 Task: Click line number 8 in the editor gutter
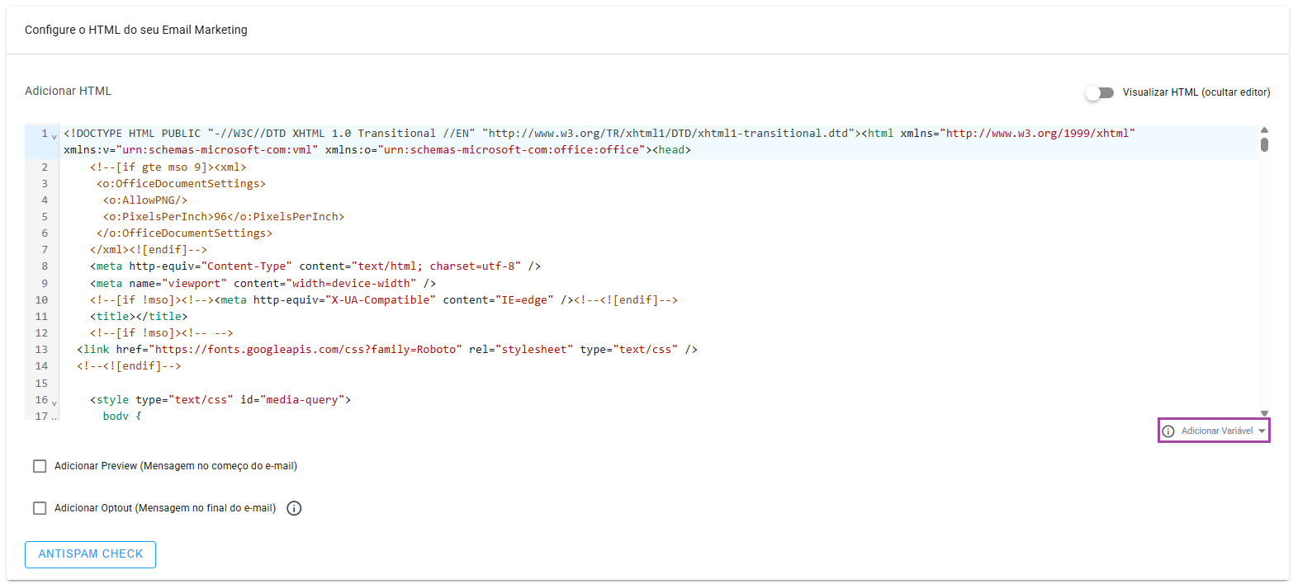tap(43, 266)
